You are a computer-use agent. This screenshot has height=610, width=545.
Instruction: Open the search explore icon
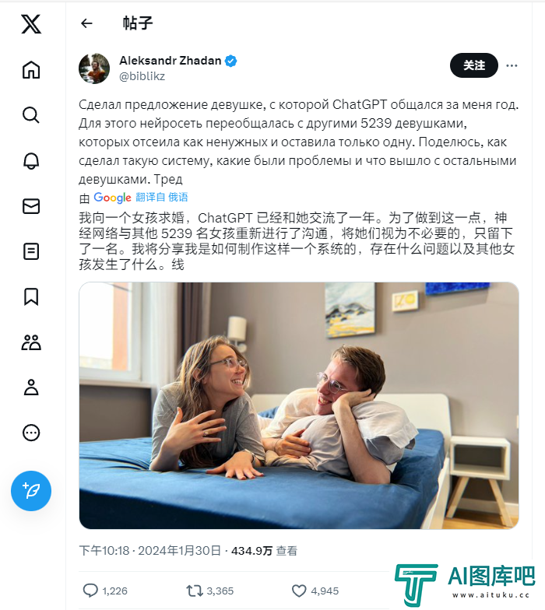click(31, 115)
